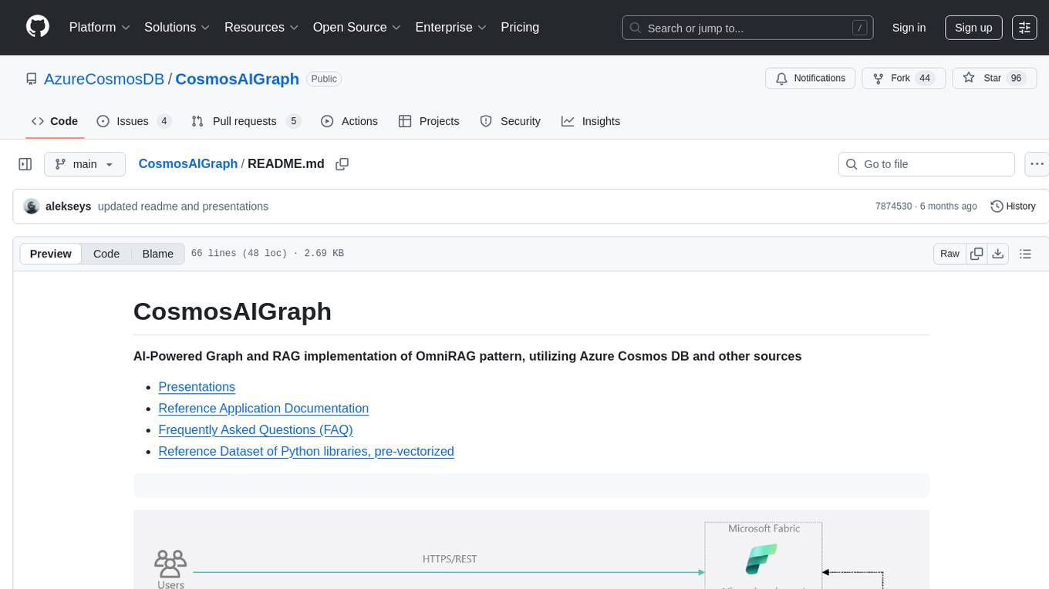The image size is (1049, 589).
Task: Open the CosmosAIGraph repository title link
Action: (x=238, y=79)
